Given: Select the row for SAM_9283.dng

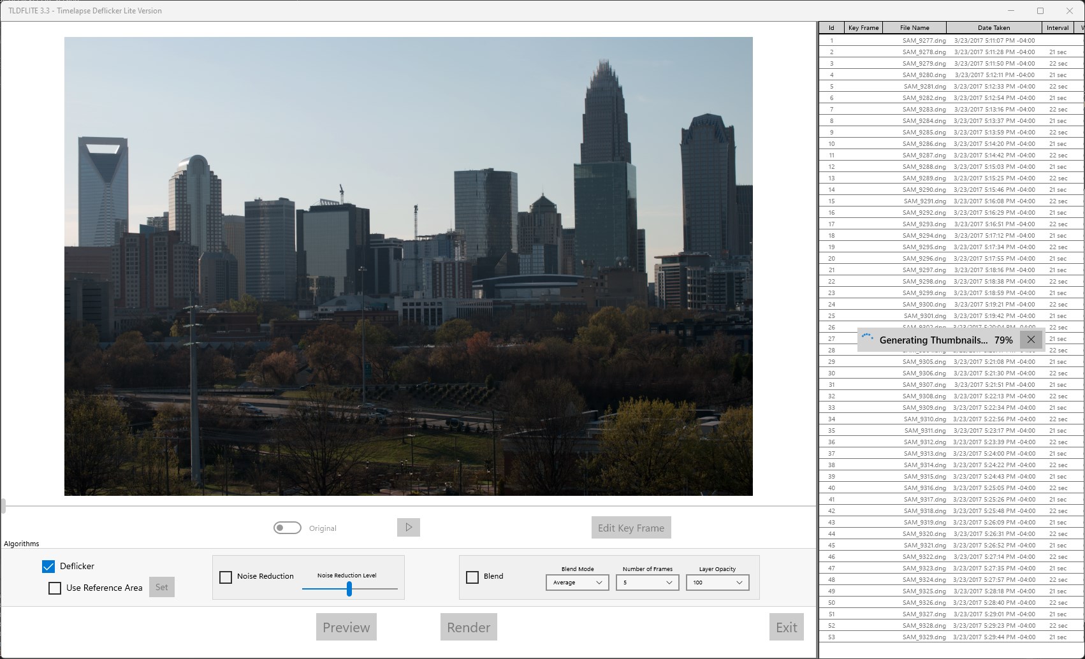Looking at the screenshot, I should pyautogui.click(x=951, y=109).
